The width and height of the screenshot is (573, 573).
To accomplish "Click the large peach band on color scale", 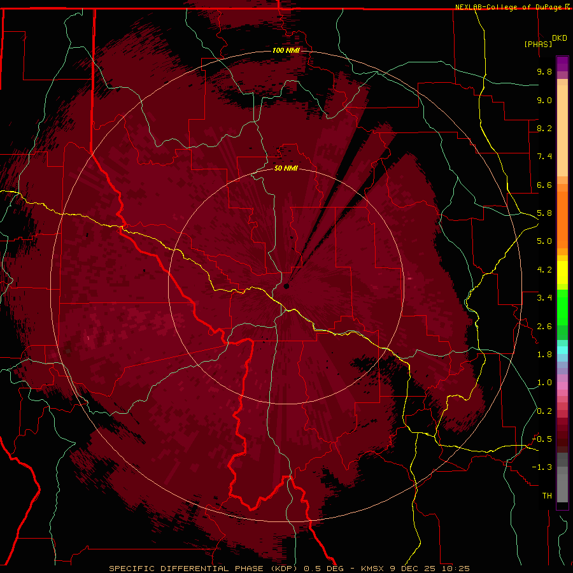I will (562, 131).
